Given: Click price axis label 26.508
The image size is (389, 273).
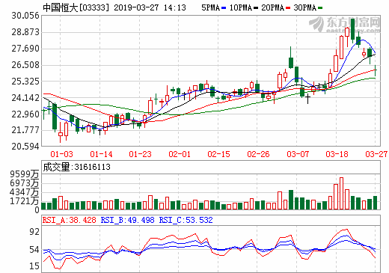Looking at the screenshot, I should point(25,65).
